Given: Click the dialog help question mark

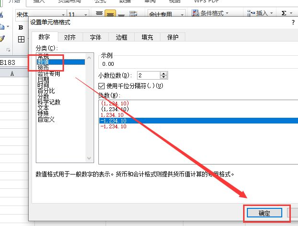Looking at the screenshot, I should [292, 22].
